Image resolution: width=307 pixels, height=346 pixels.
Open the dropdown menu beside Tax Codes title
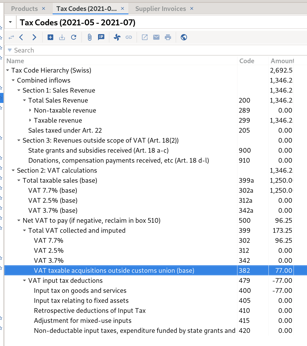[x=10, y=22]
